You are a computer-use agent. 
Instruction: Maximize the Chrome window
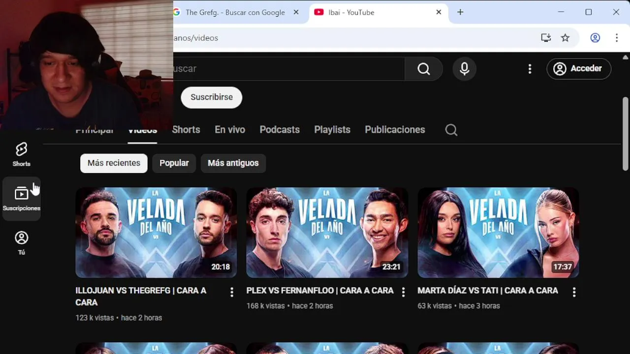(588, 12)
